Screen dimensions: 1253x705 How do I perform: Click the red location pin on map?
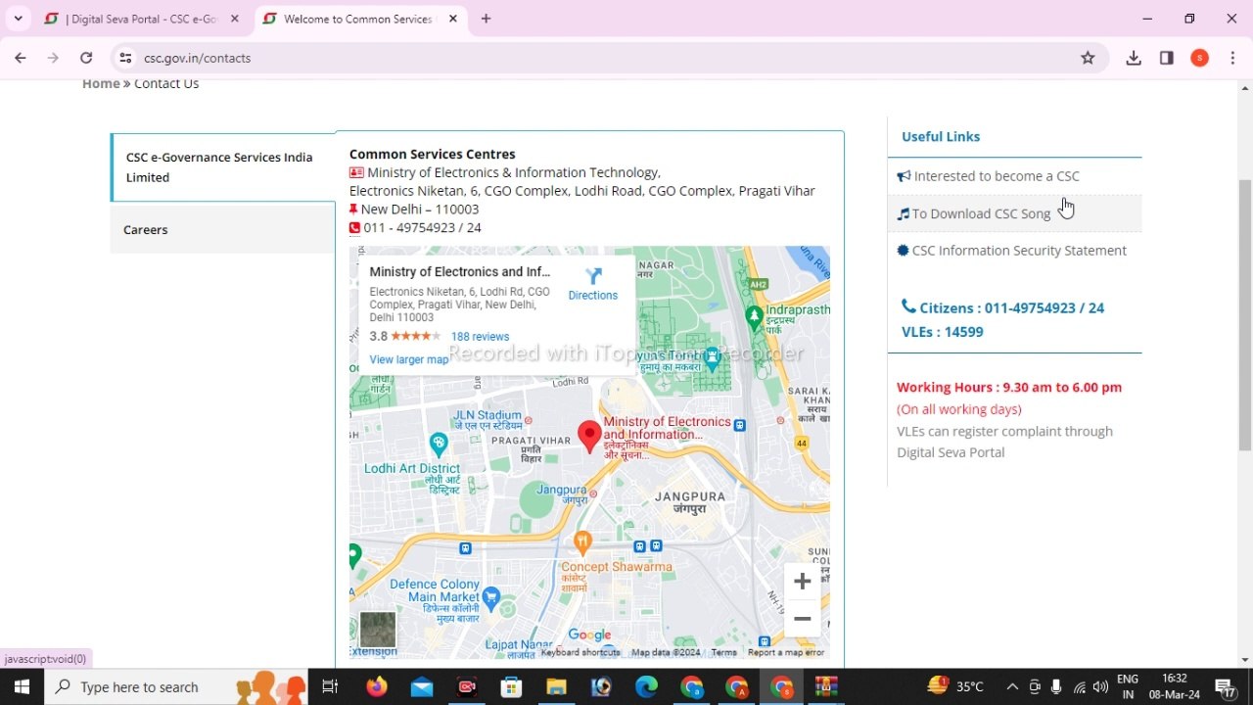point(589,437)
